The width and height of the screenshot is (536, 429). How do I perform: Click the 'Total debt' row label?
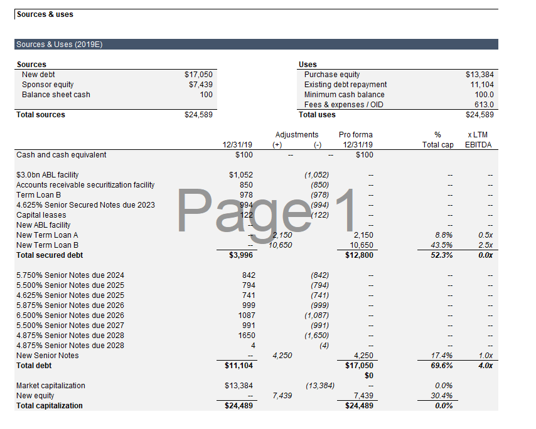[x=33, y=366]
